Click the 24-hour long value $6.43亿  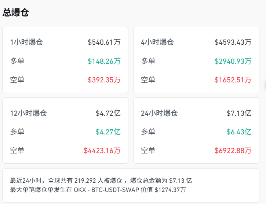click(239, 131)
